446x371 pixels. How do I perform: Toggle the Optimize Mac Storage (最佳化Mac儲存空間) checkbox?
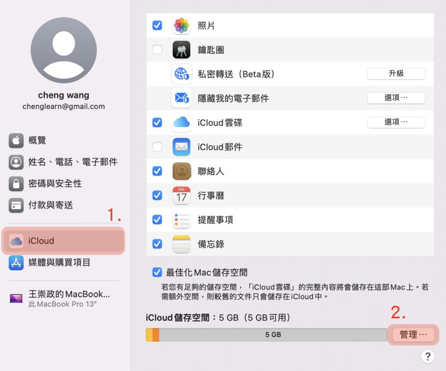tap(157, 273)
